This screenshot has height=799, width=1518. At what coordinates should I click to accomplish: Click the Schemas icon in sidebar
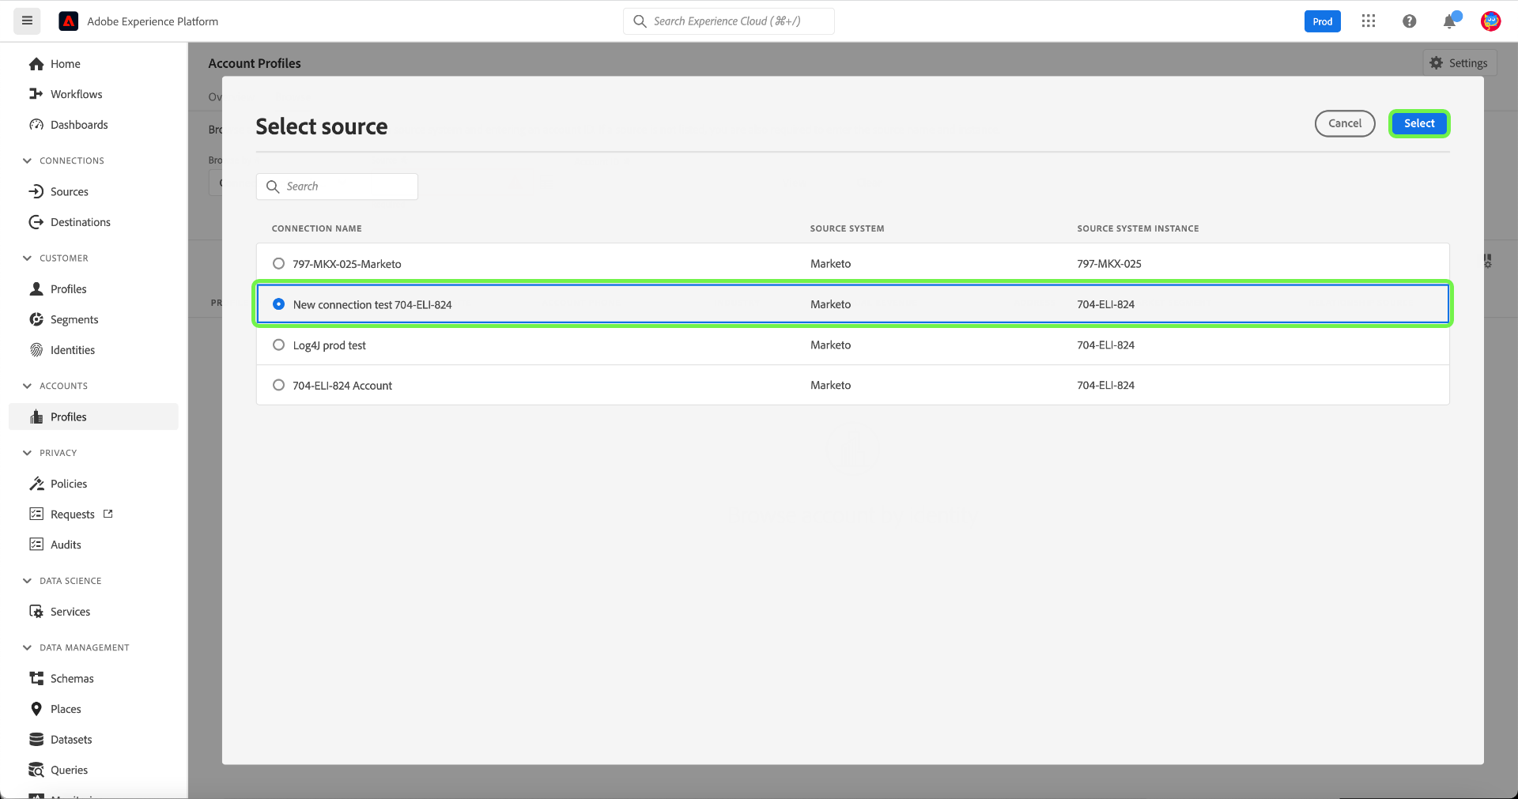pyautogui.click(x=36, y=679)
